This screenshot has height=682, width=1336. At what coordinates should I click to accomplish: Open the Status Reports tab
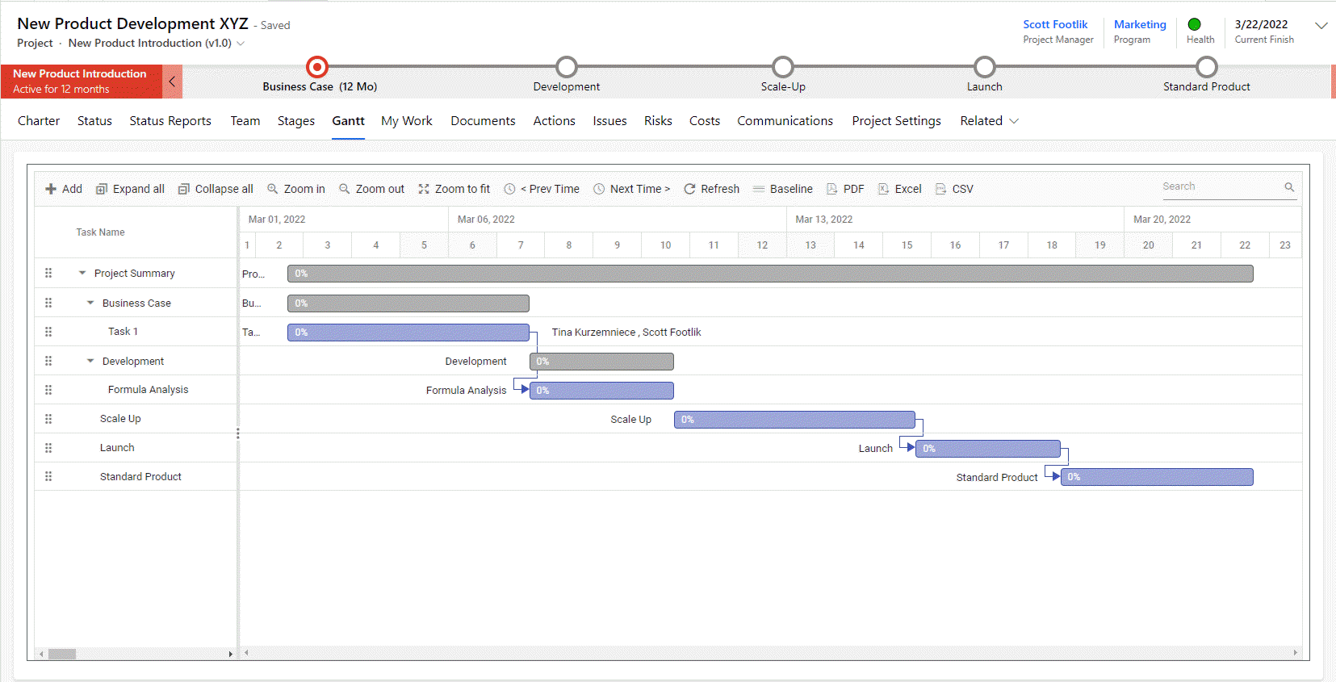170,121
